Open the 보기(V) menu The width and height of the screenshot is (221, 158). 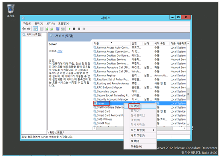coord(51,23)
